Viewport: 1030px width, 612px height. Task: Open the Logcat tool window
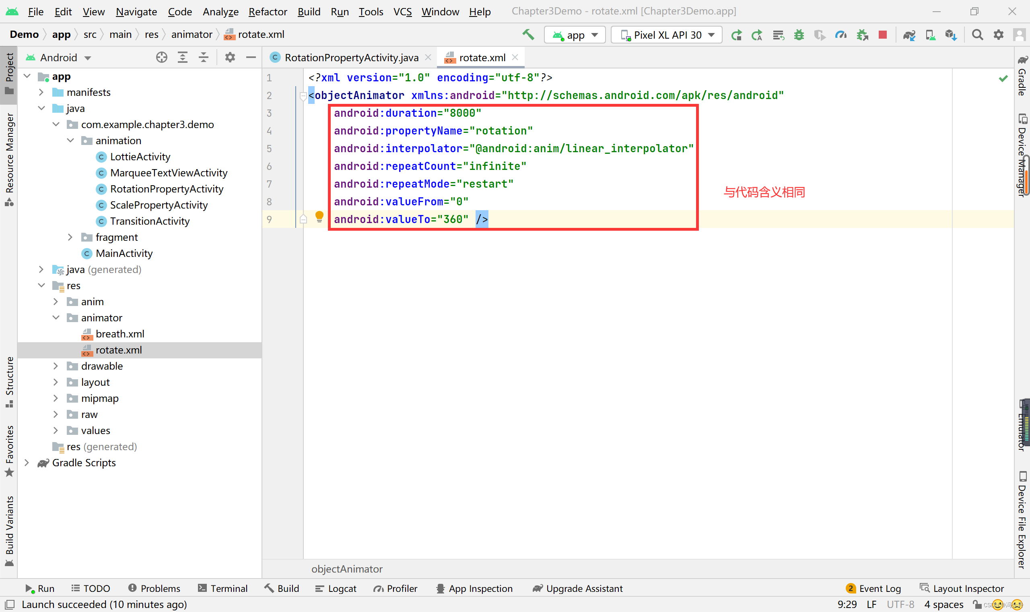336,589
